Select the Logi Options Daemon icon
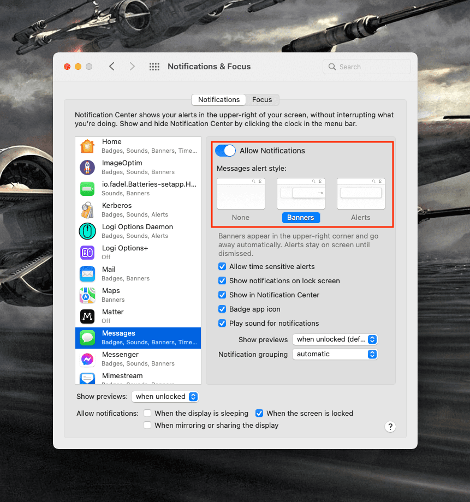The height and width of the screenshot is (502, 470). [x=87, y=231]
